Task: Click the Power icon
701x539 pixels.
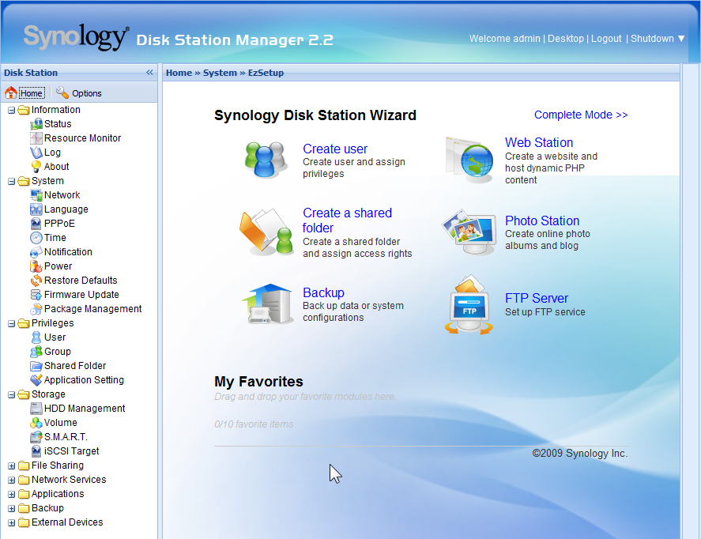Action: pos(36,266)
